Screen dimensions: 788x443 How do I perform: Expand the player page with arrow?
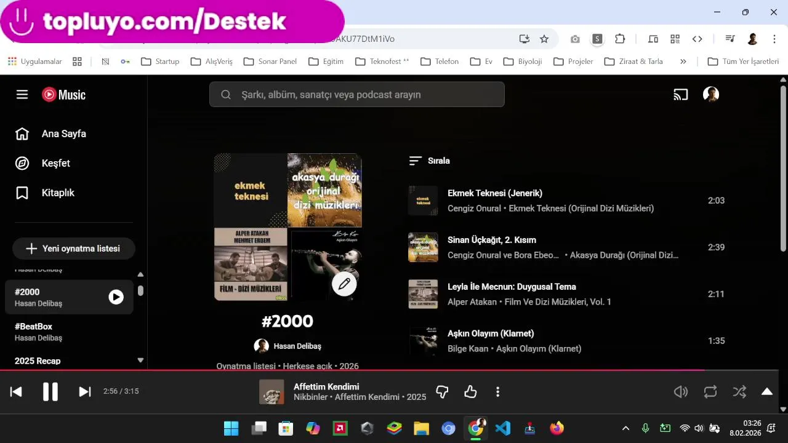pos(767,392)
